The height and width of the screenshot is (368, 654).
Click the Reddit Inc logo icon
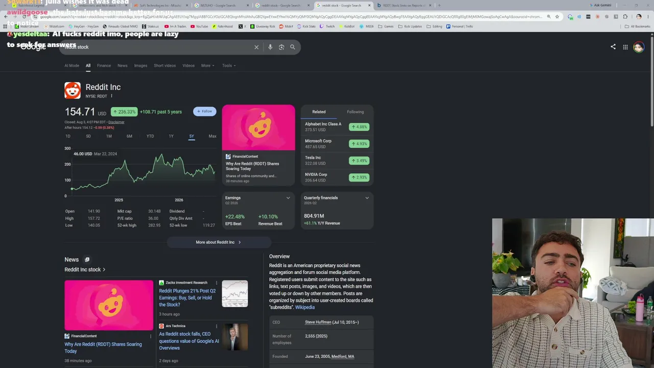73,90
